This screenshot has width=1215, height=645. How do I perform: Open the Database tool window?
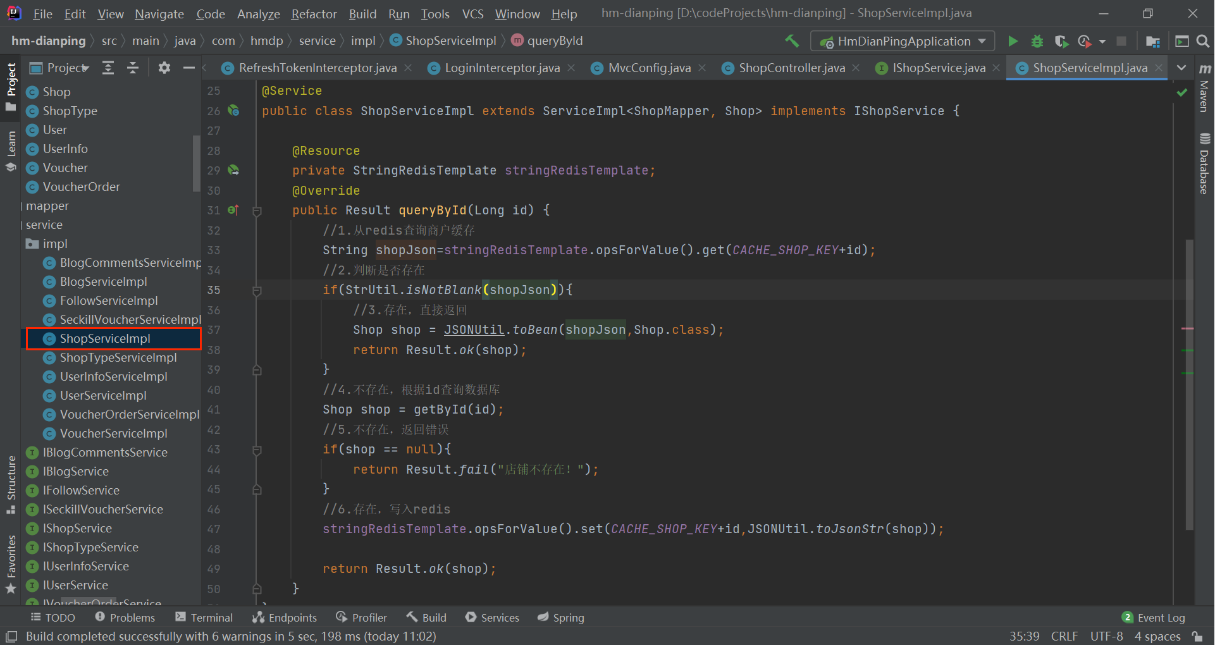click(1205, 163)
